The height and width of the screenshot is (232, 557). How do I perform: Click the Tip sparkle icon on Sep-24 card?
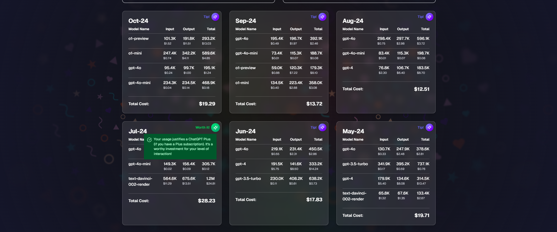(x=322, y=17)
